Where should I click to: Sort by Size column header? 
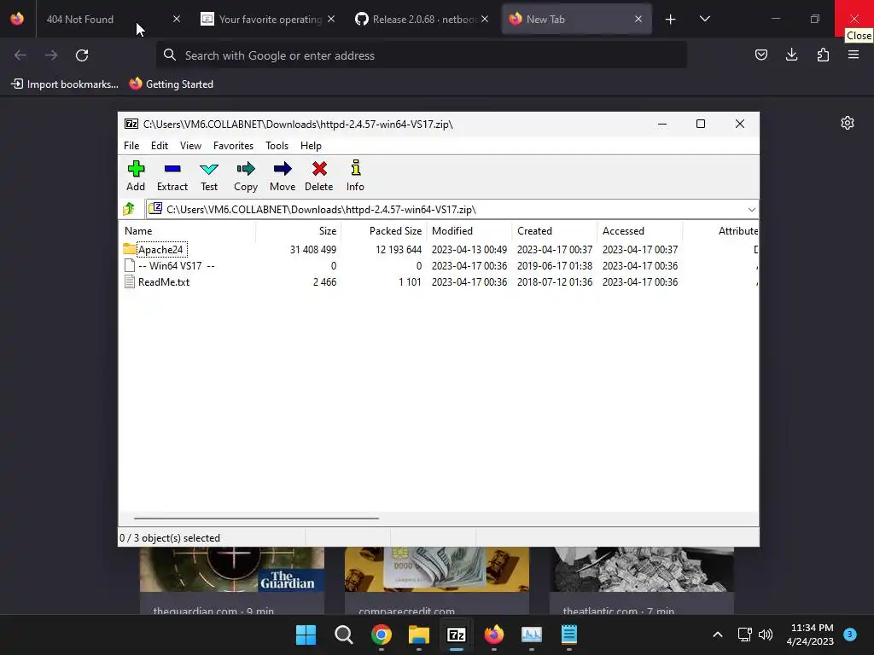(x=299, y=230)
